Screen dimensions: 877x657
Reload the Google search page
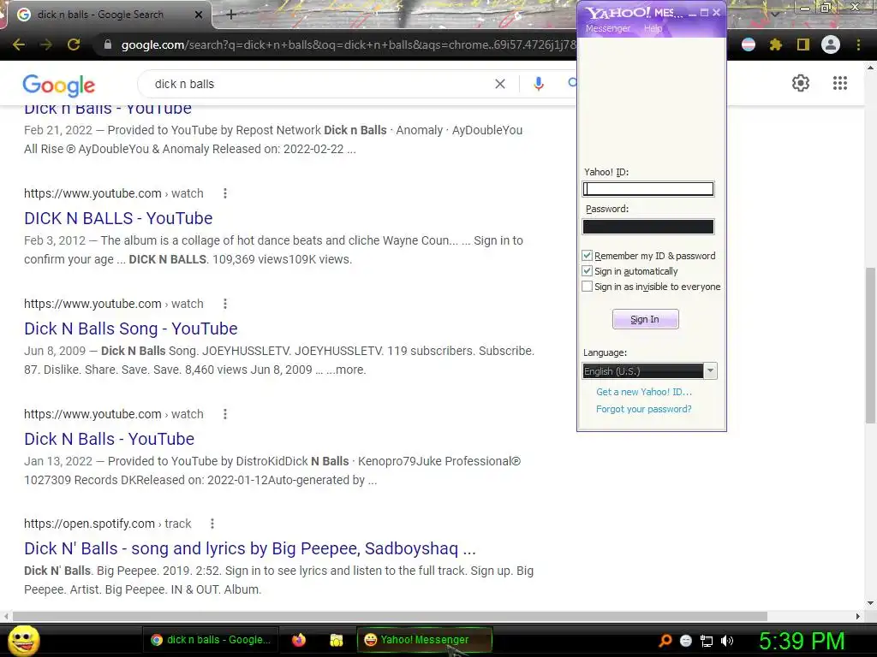74,44
